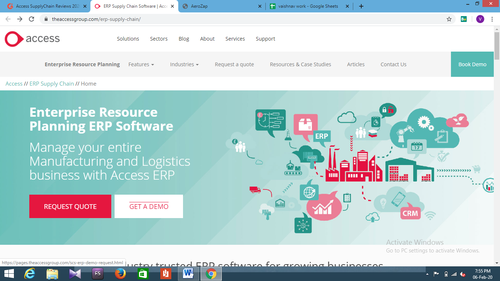Open the About menu item

[x=207, y=39]
